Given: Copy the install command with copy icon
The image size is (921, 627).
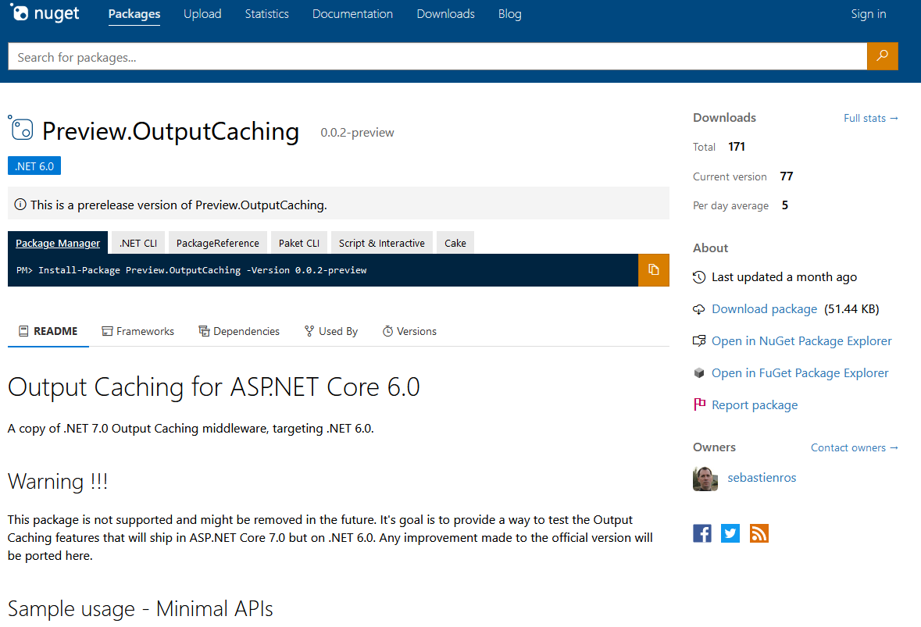Looking at the screenshot, I should click(x=653, y=270).
